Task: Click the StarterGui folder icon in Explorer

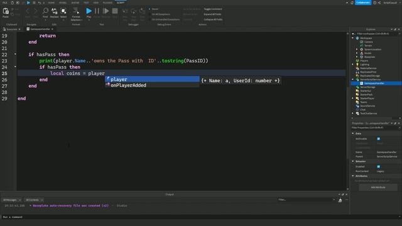Action: coord(357,90)
